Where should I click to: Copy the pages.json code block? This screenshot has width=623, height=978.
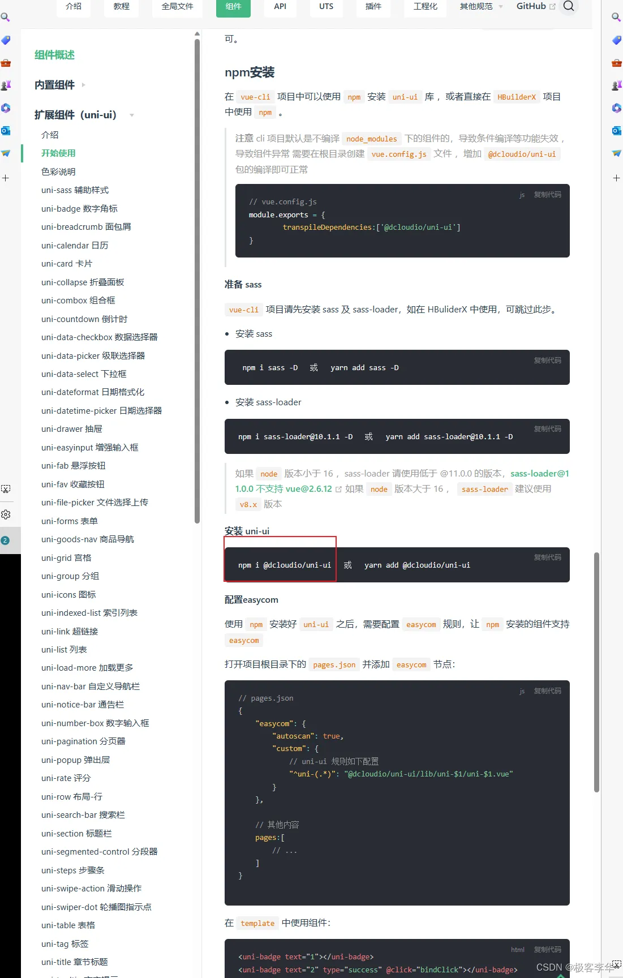tap(548, 691)
